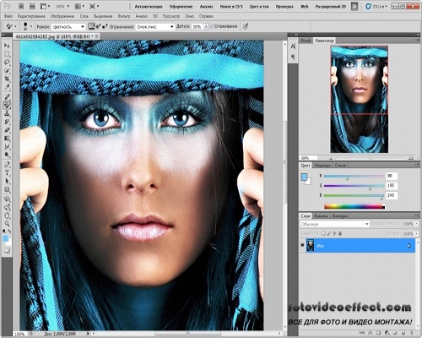Open the Оформление workspace button

pos(181,6)
